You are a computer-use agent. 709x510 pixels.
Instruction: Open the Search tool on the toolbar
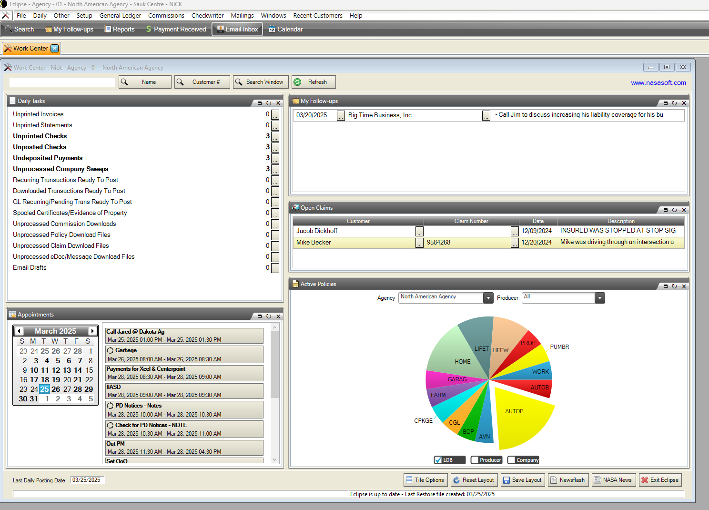click(19, 29)
